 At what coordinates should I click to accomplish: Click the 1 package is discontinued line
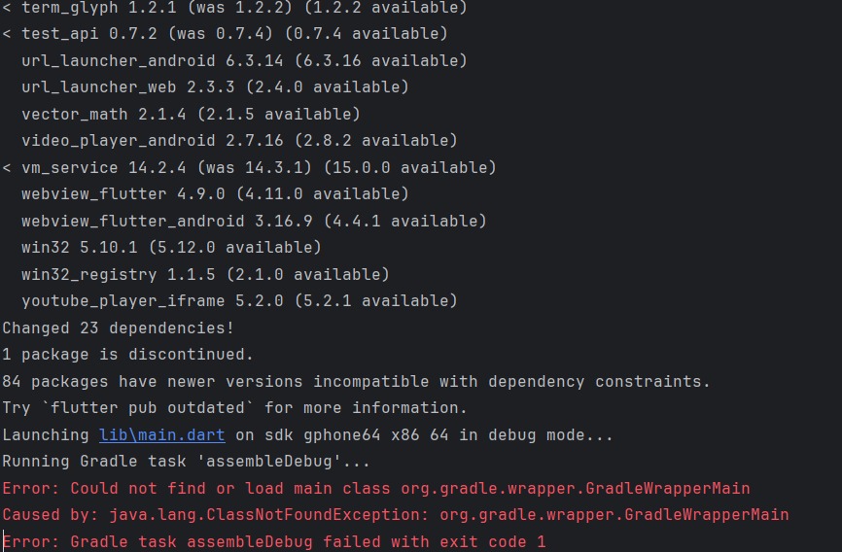click(x=127, y=355)
